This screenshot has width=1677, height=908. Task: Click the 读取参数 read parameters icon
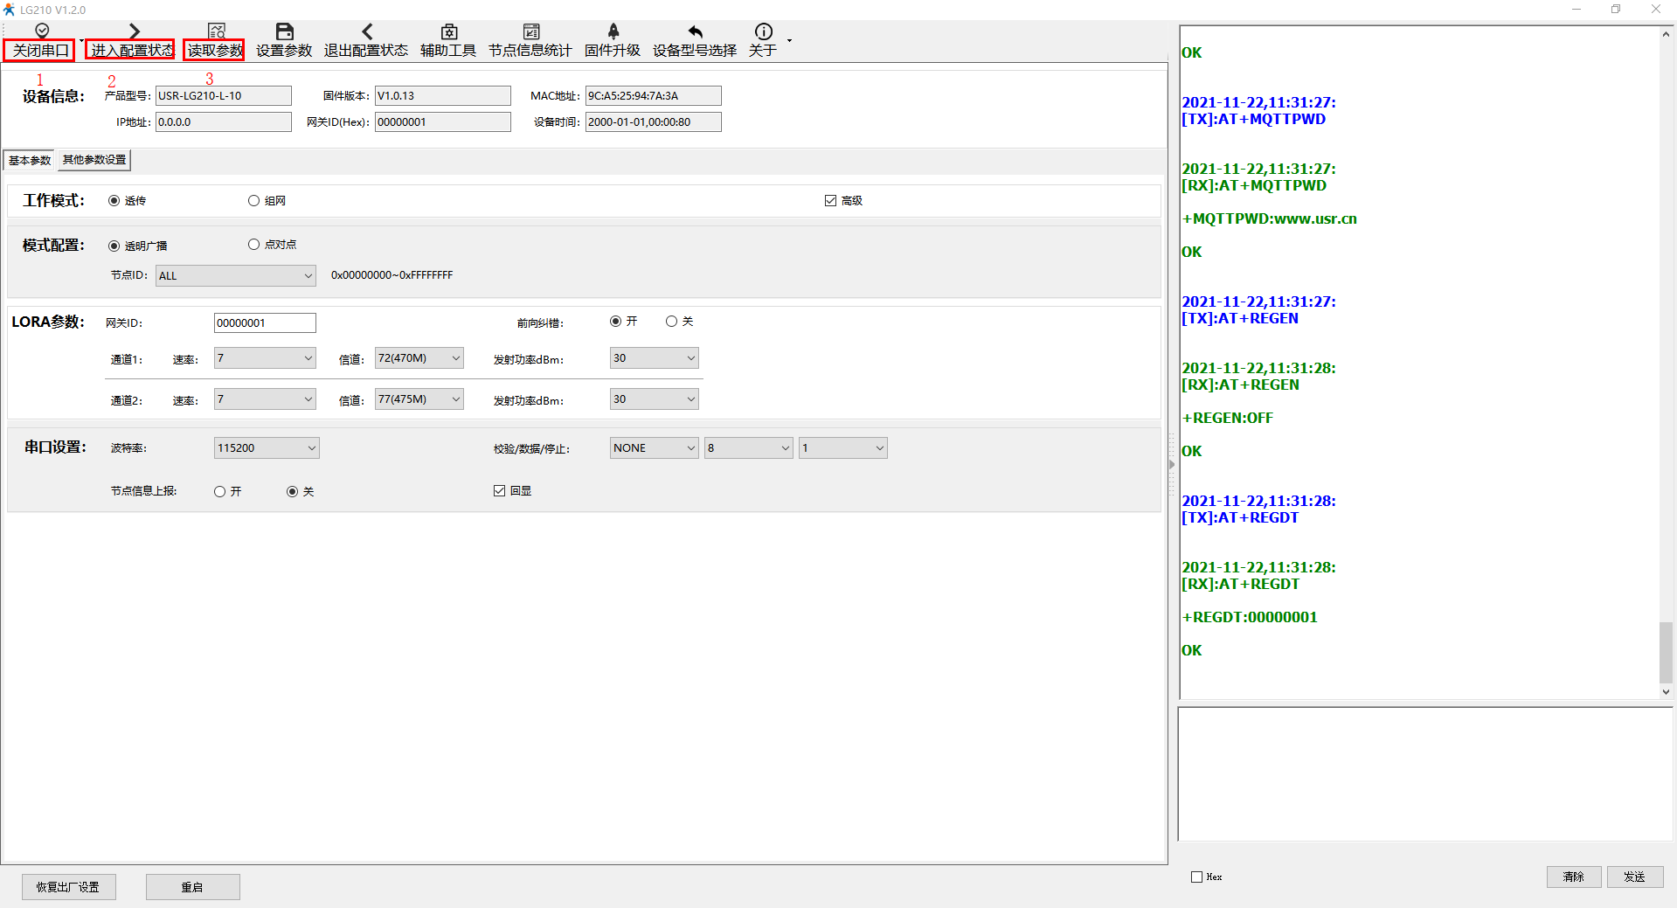tap(216, 31)
